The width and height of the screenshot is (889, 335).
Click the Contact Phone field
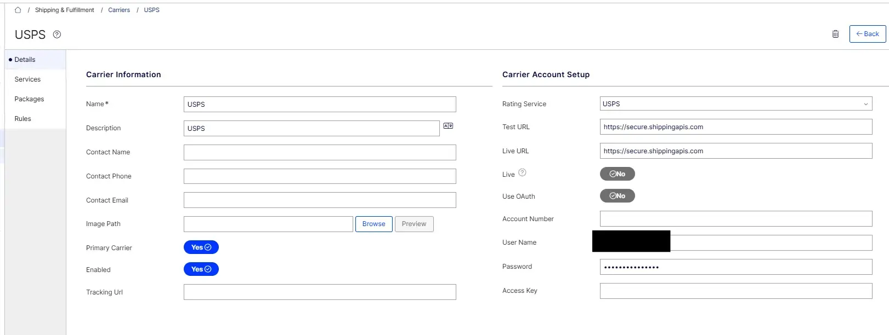pyautogui.click(x=320, y=176)
